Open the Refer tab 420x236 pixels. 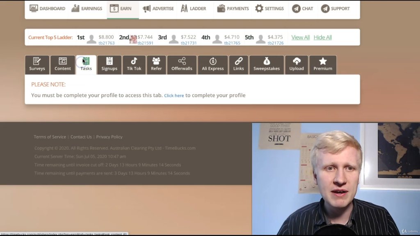[x=156, y=64]
